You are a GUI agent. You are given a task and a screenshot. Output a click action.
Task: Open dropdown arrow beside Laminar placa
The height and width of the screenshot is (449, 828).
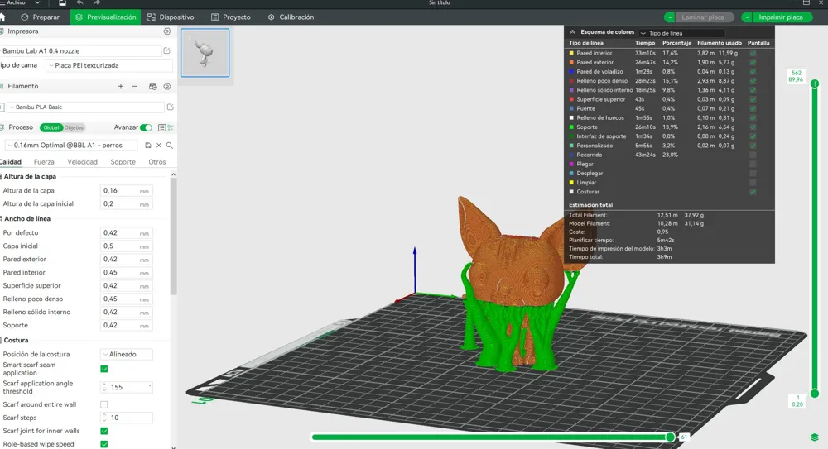point(670,17)
